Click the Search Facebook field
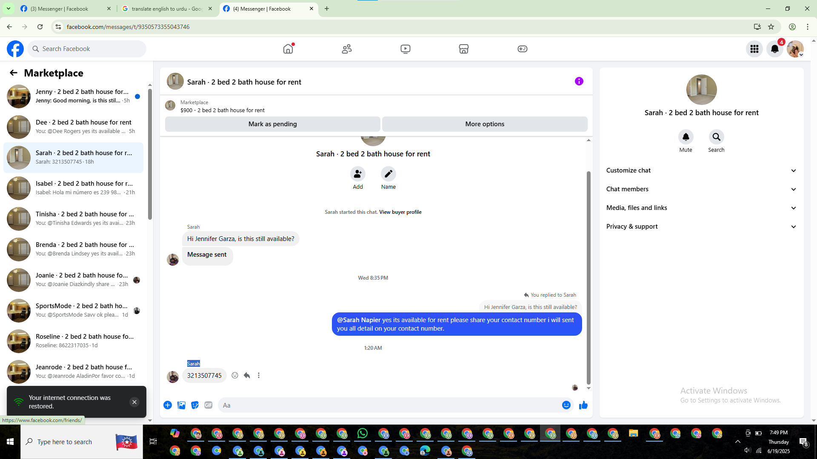This screenshot has width=817, height=459. coord(87,49)
